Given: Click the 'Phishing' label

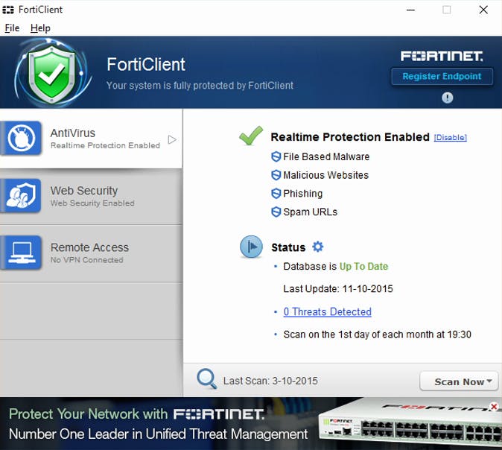Looking at the screenshot, I should coord(303,194).
